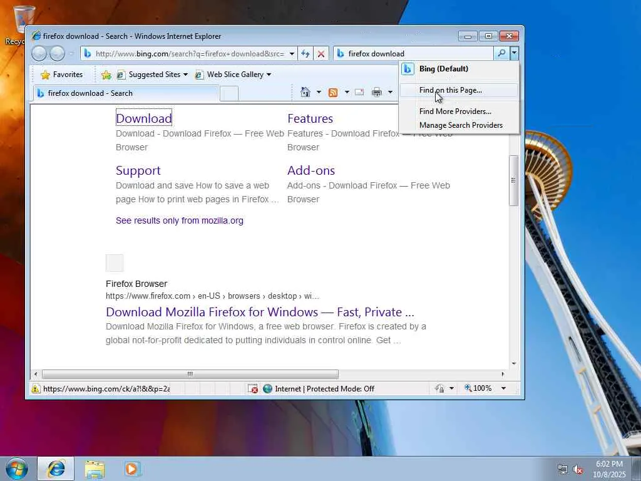
Task: Open the Features result link
Action: (310, 118)
